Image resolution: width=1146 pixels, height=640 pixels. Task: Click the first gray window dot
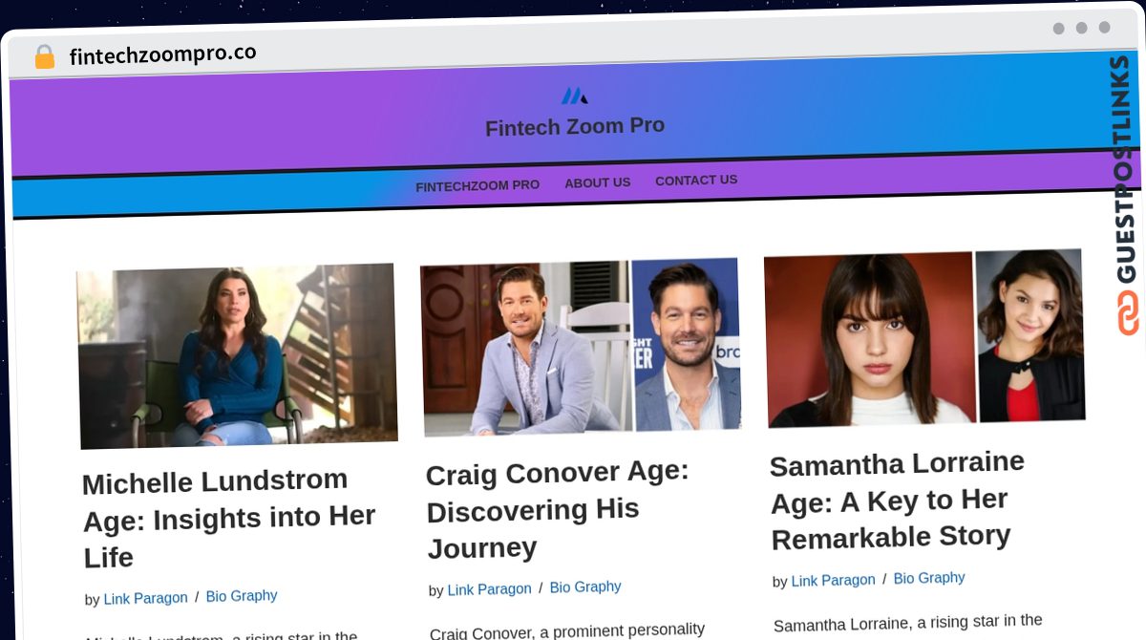[x=1058, y=29]
